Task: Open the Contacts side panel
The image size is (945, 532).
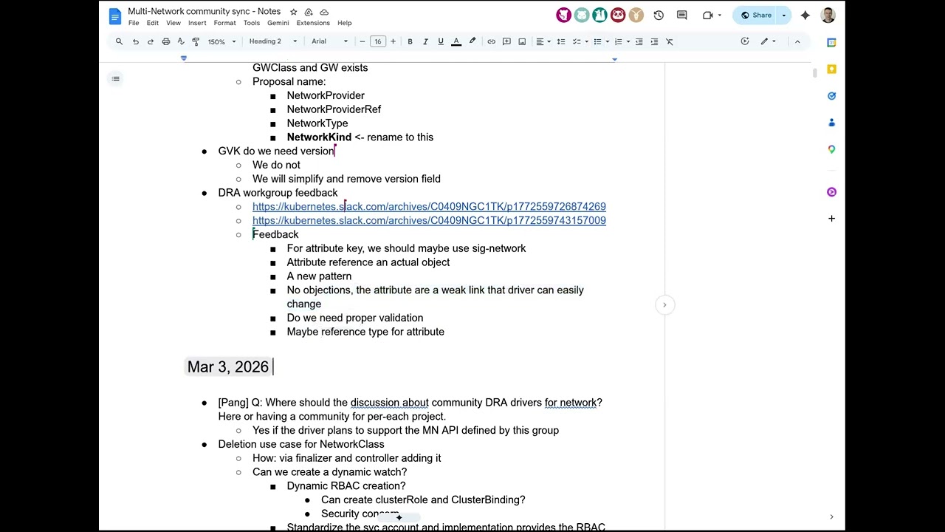Action: click(x=831, y=122)
